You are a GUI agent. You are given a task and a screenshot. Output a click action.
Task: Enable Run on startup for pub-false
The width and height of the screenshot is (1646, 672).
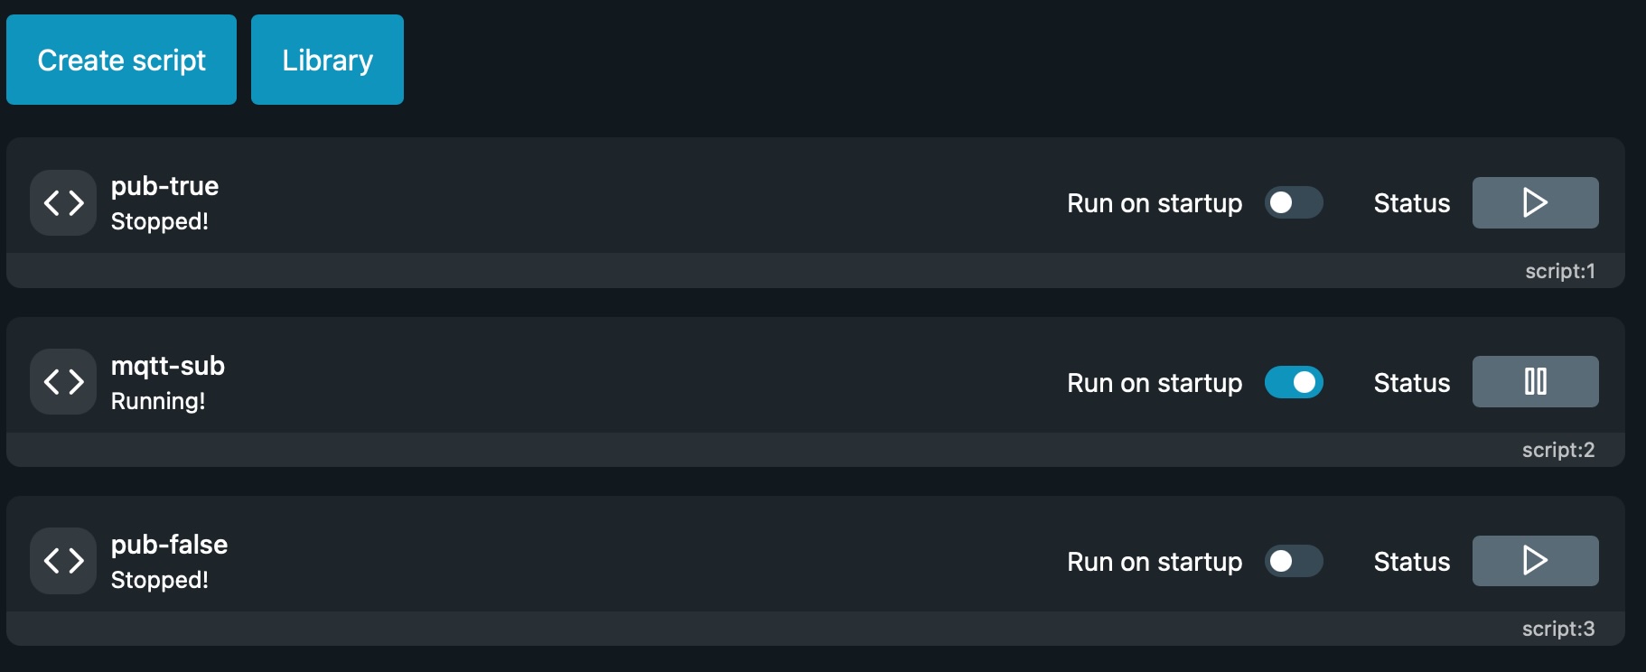(1294, 561)
